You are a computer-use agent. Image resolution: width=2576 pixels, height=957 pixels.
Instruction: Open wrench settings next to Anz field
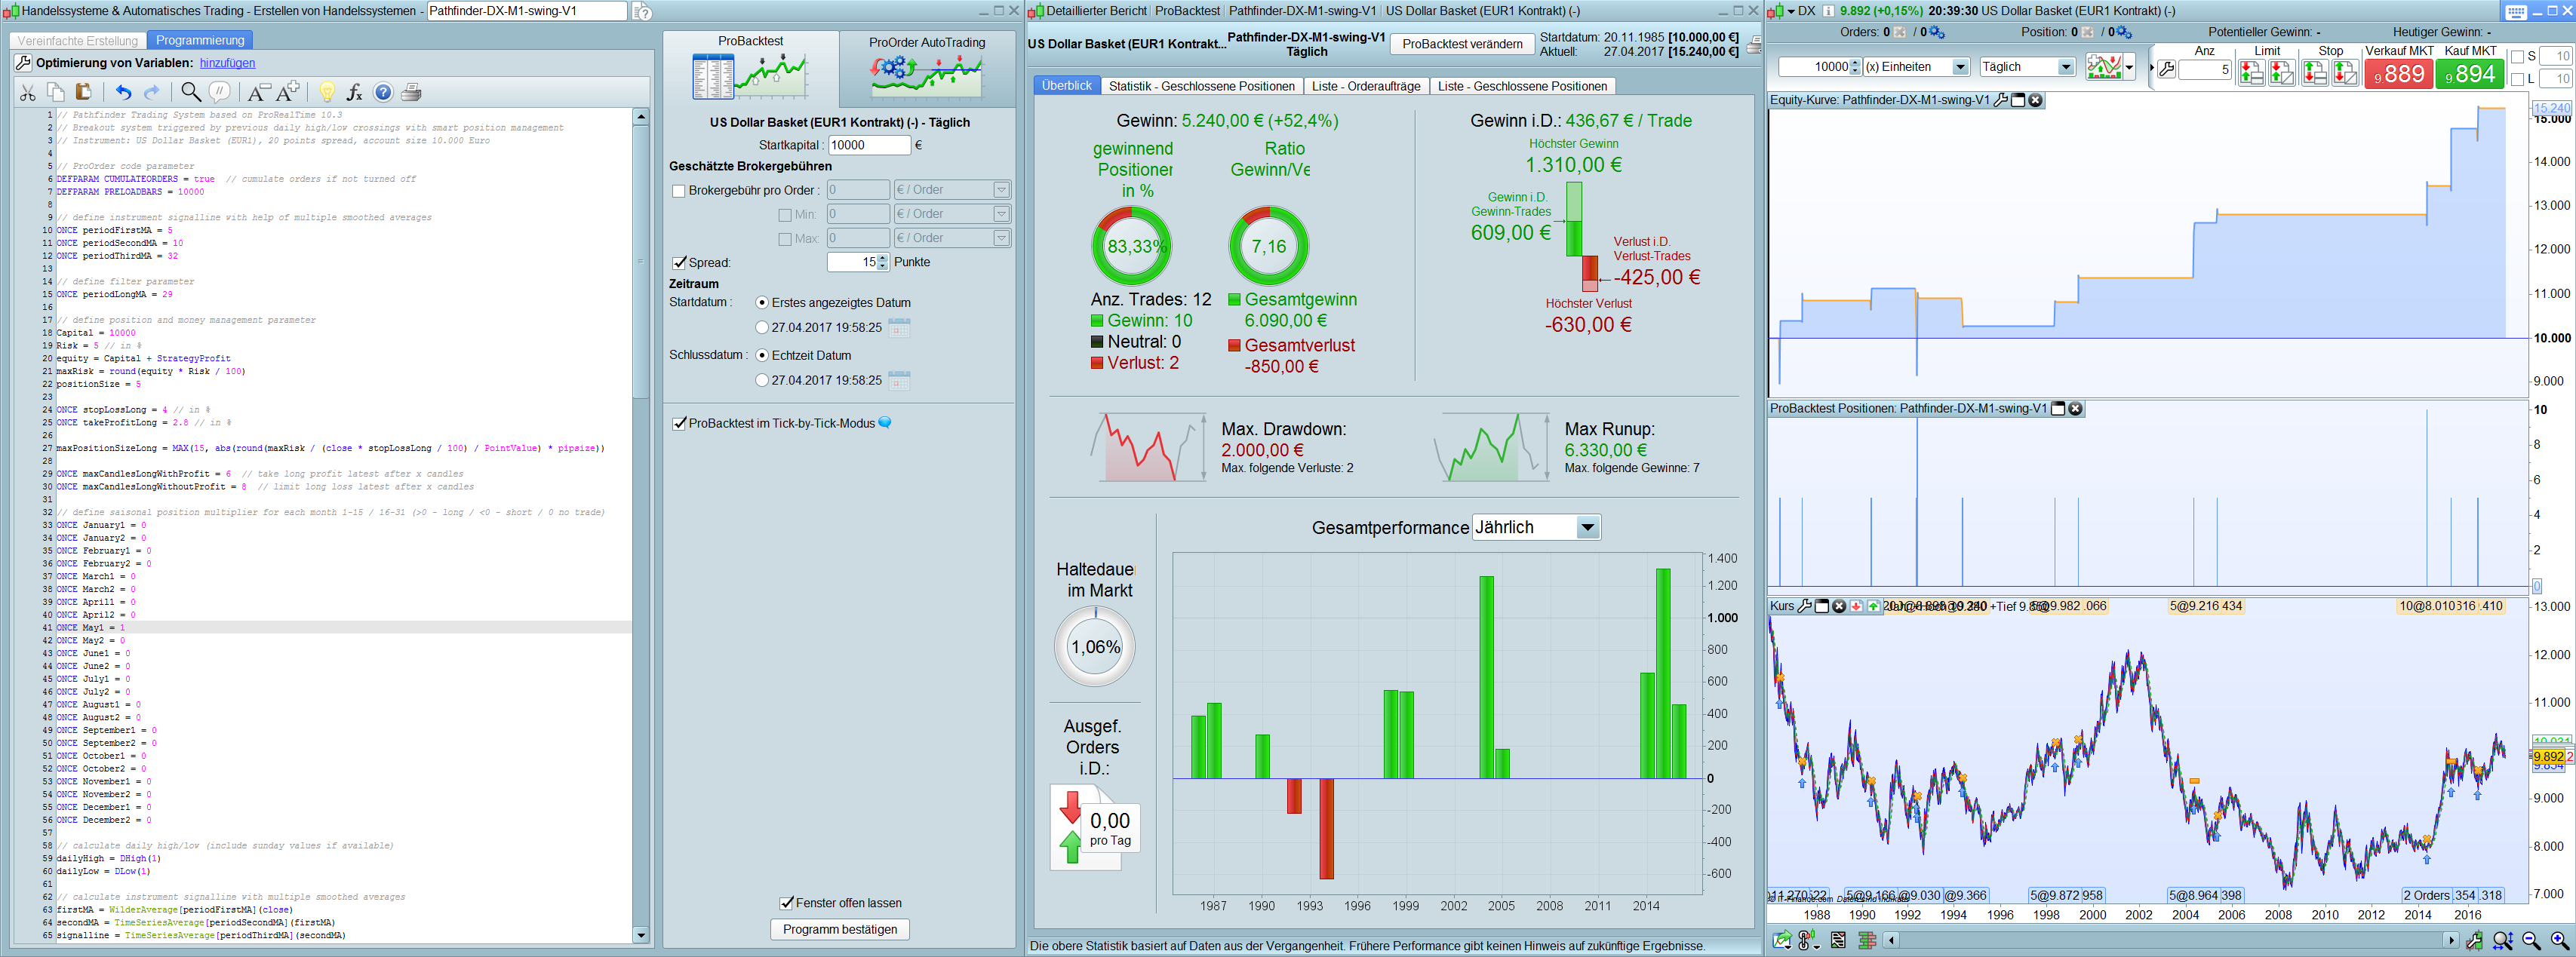2166,69
